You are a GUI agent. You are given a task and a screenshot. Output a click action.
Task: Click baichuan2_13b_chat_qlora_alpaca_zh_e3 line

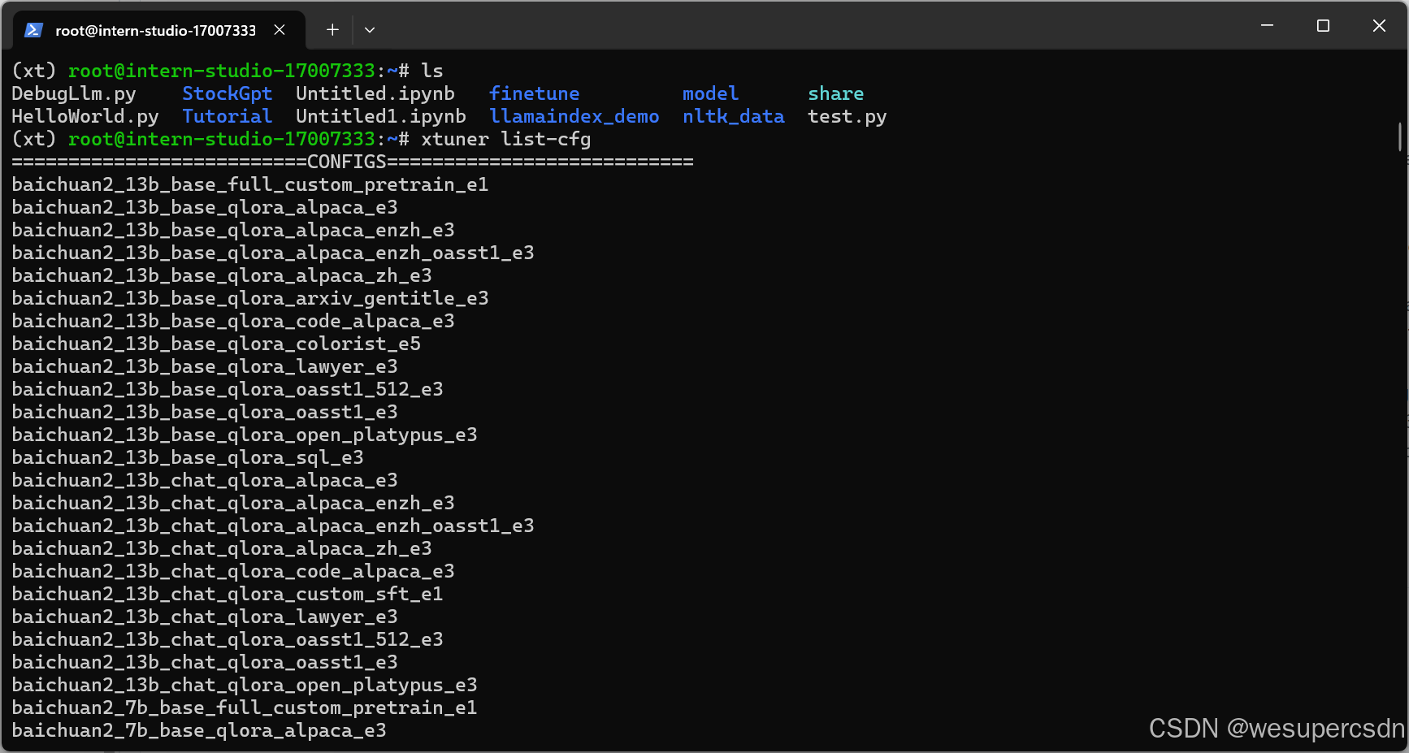[x=222, y=549]
